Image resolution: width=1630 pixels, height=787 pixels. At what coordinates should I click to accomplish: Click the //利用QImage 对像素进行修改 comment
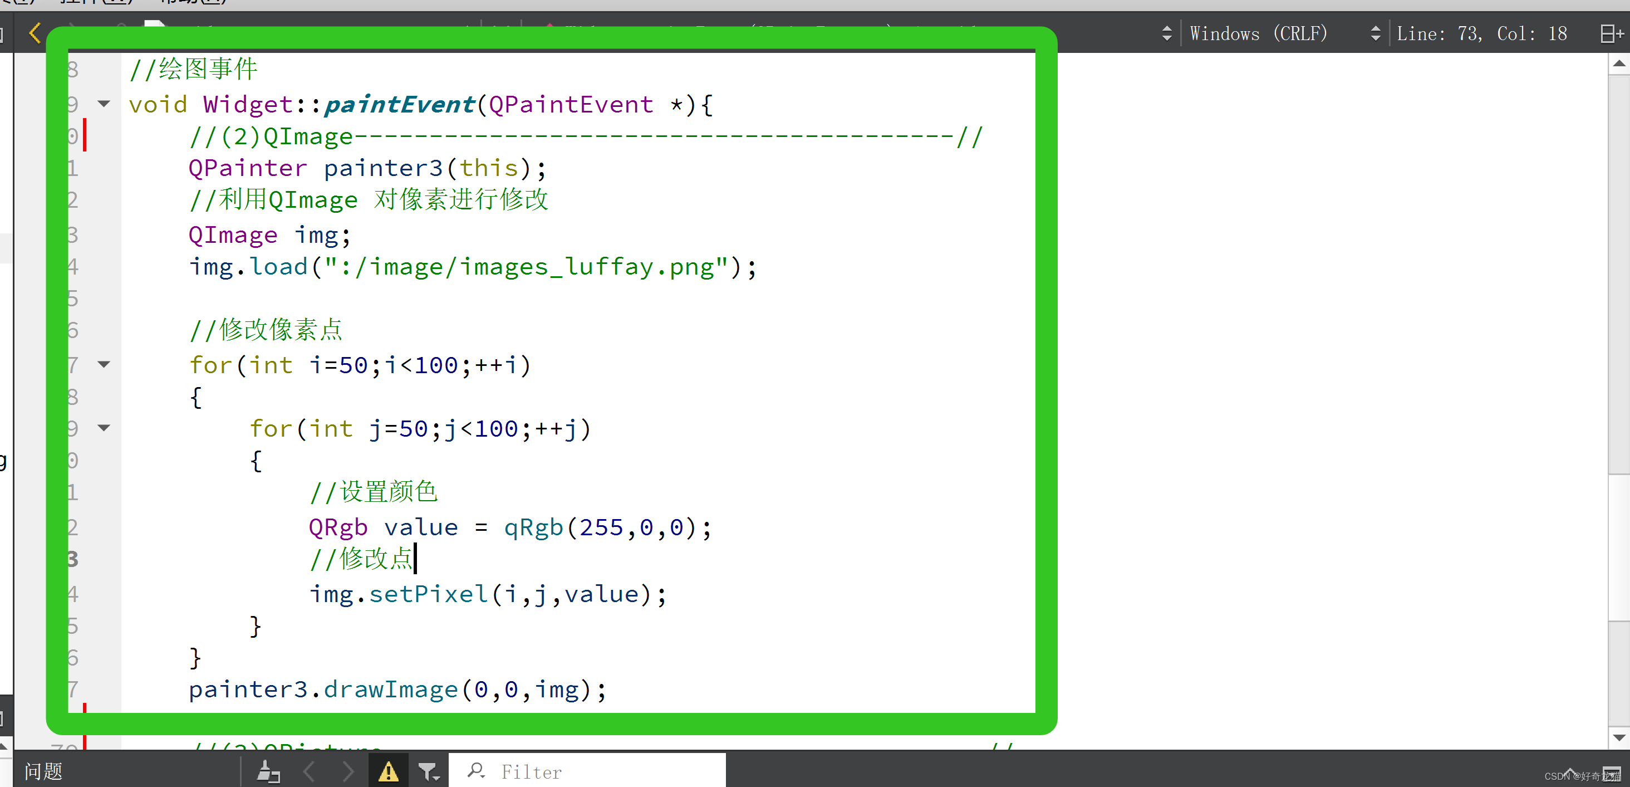point(369,199)
